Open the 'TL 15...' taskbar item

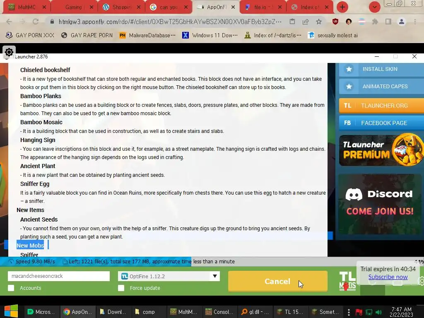(291, 312)
